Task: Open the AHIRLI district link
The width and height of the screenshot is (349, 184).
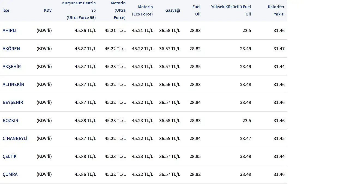Action: tap(10, 30)
